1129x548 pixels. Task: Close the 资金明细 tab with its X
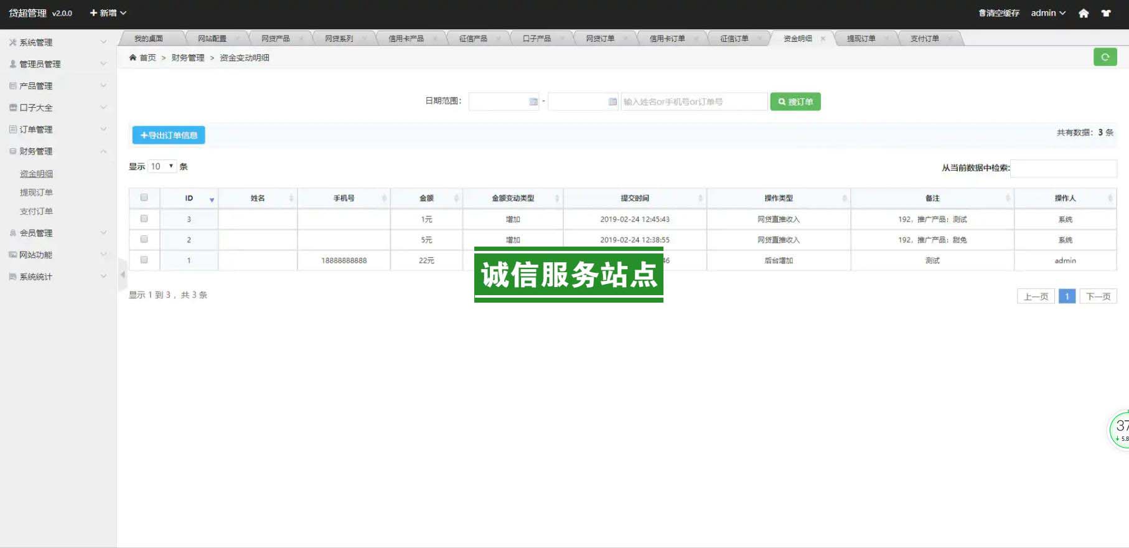coord(823,39)
